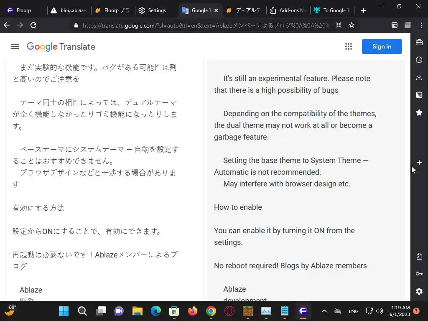Viewport: 428px width, 321px height.
Task: Click 'No reboot required! Blogs by Ablaze members' text
Action: [x=290, y=265]
